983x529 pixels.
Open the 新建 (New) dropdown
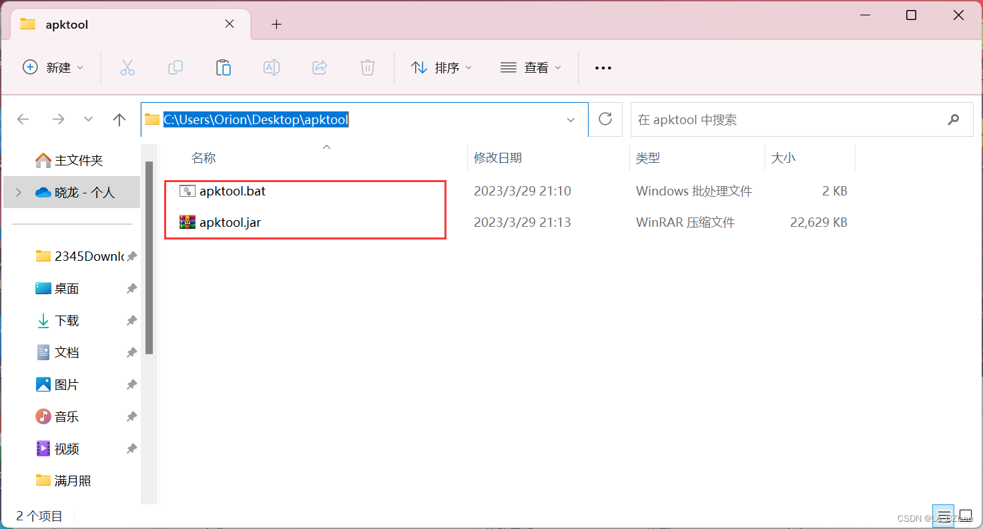point(53,67)
